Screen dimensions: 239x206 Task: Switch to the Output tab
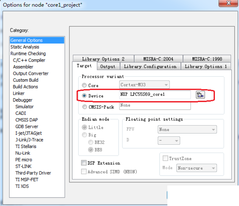[x=108, y=67]
